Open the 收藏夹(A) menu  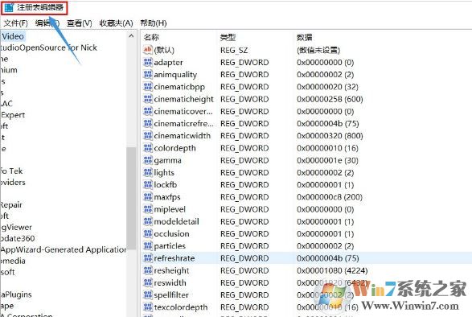tap(116, 23)
